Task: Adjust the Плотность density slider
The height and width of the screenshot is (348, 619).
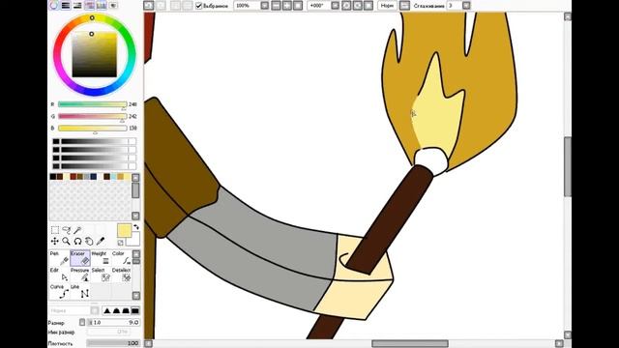Action: 113,343
